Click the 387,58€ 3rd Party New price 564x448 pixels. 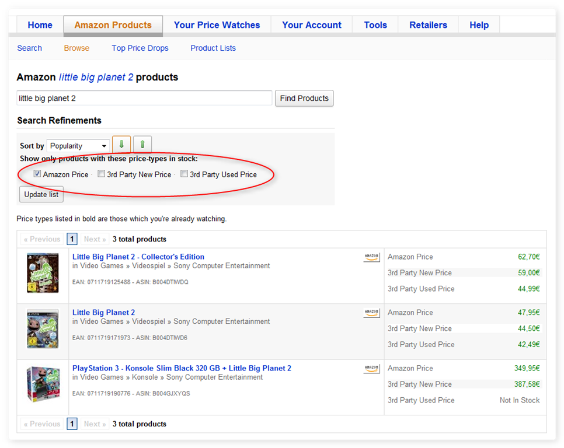point(527,384)
